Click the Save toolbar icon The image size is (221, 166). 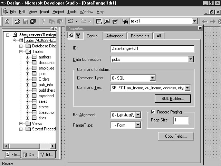[25, 21]
